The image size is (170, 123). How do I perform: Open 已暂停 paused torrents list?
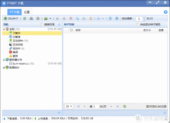16,37
